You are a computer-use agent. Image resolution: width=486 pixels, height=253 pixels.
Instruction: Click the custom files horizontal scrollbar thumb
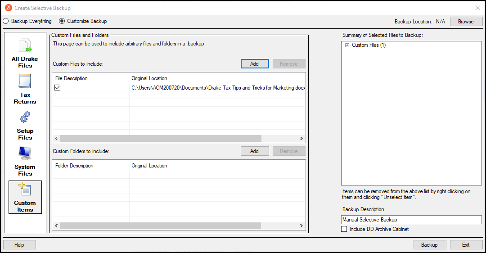tap(161, 138)
